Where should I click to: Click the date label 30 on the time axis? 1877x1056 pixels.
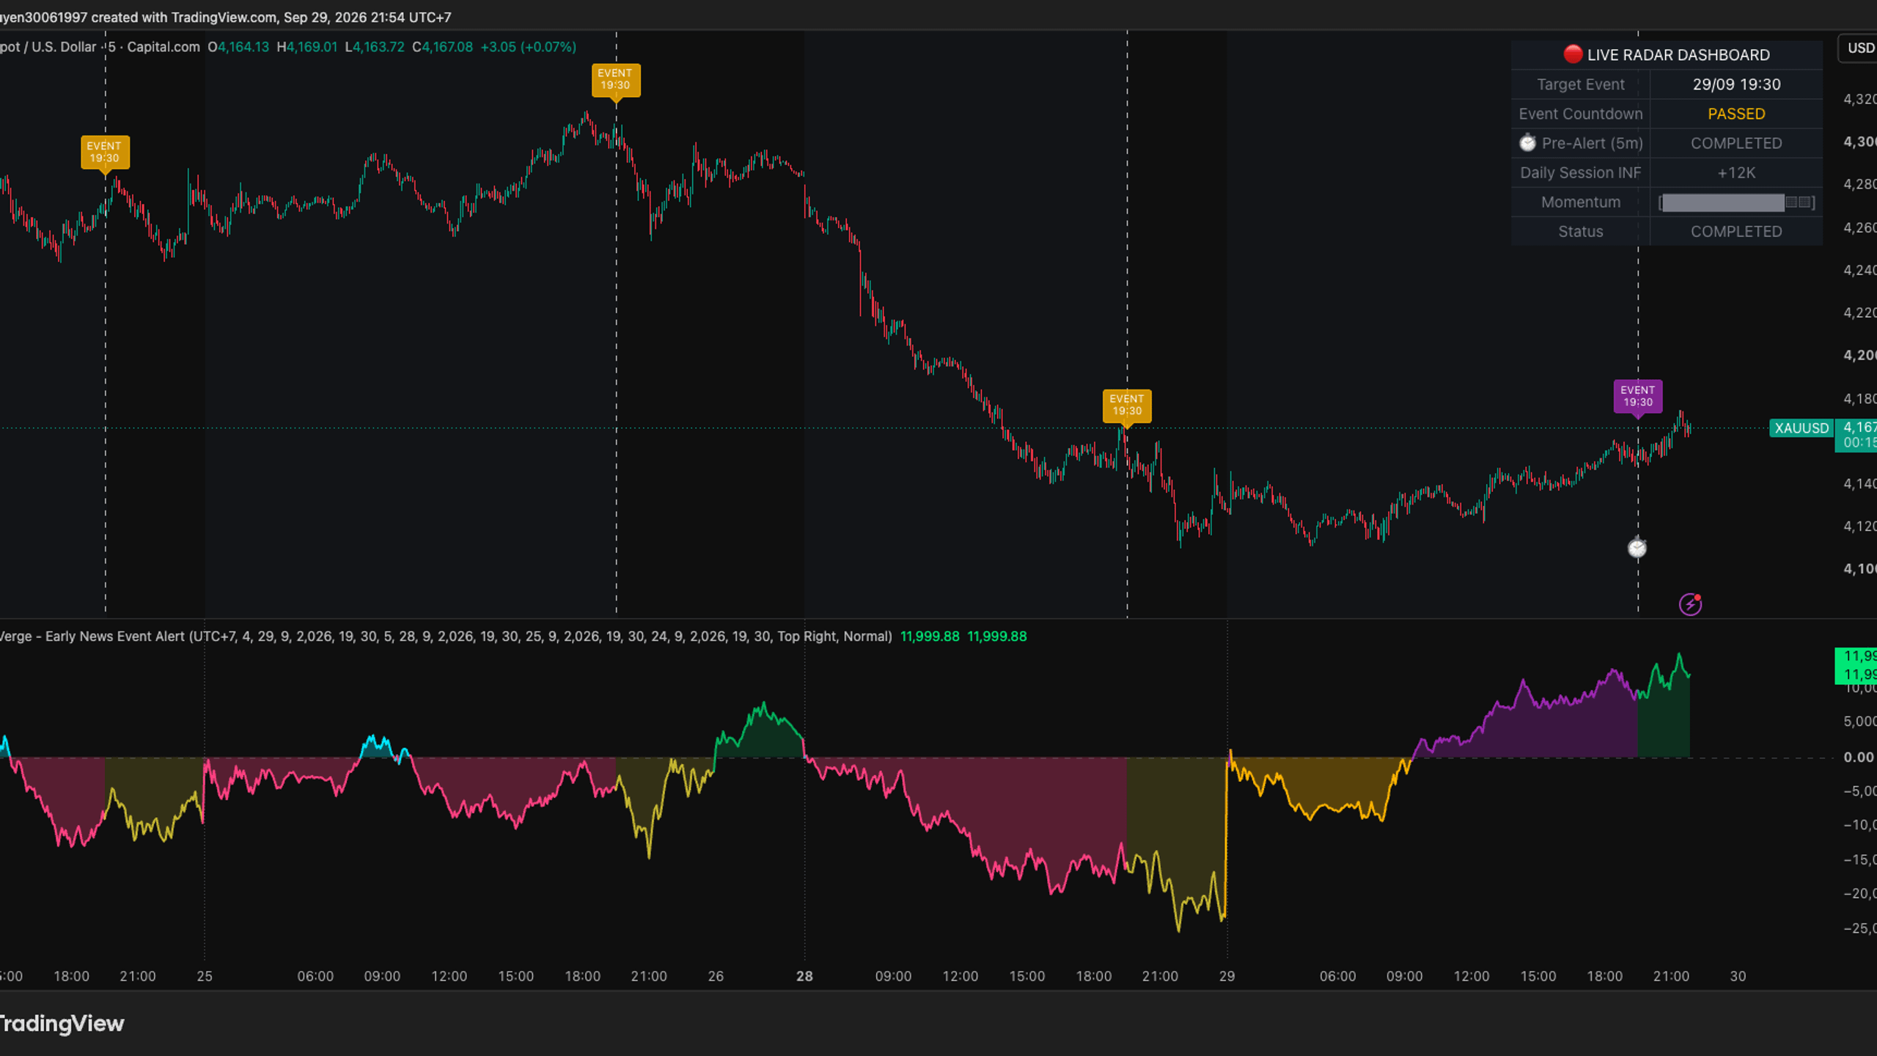point(1738,976)
